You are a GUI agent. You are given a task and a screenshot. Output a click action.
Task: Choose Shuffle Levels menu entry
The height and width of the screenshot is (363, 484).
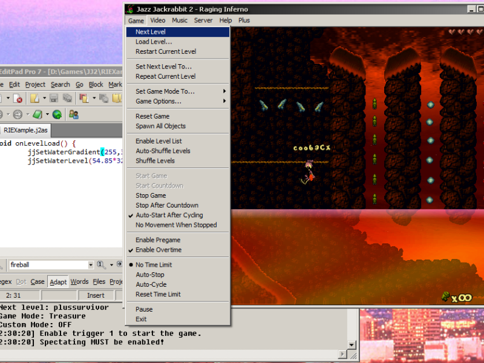[177, 161]
